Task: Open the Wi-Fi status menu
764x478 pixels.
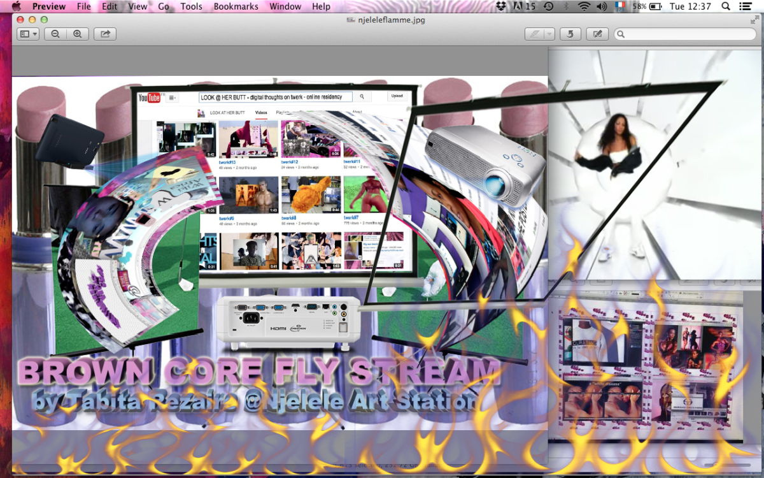Action: tap(584, 6)
